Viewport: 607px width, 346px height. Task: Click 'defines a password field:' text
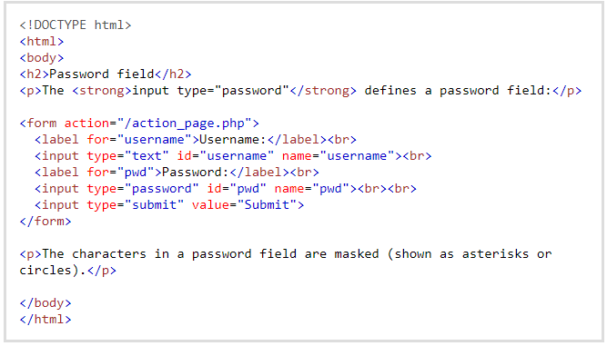458,91
